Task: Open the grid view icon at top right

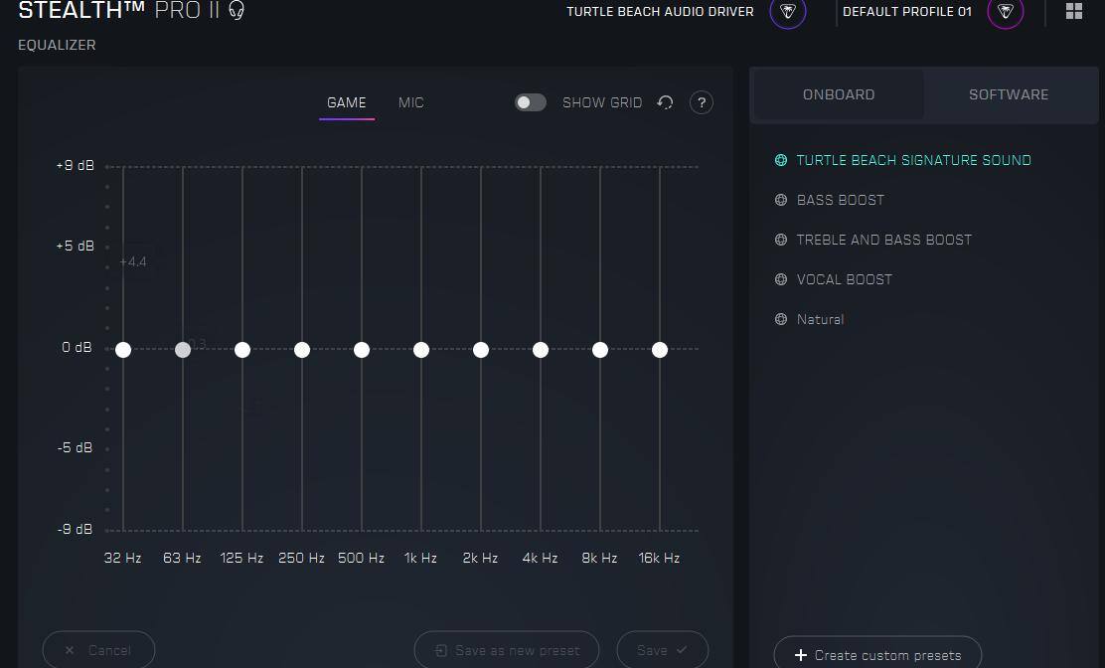Action: [1073, 11]
